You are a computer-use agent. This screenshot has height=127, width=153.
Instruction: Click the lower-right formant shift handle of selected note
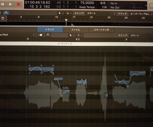pos(53,73)
